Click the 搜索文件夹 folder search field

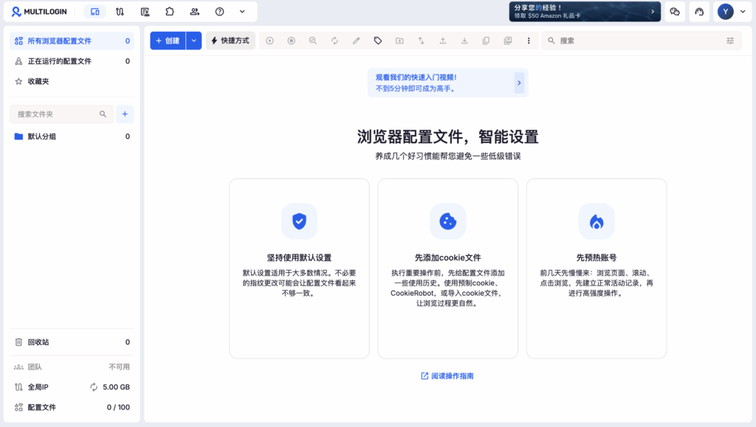pos(61,114)
